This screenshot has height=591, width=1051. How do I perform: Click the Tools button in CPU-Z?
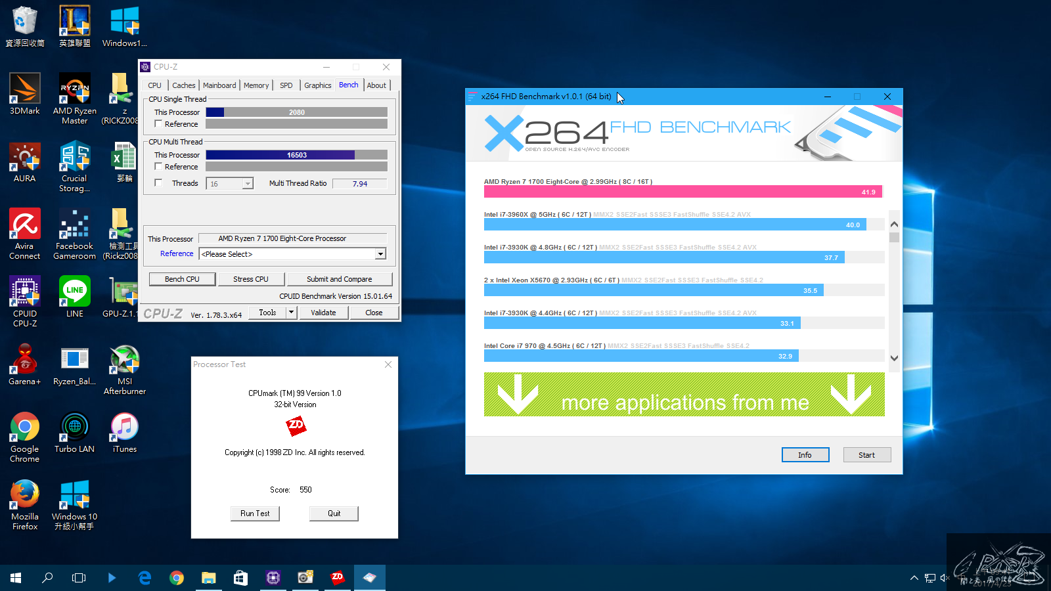click(x=267, y=313)
